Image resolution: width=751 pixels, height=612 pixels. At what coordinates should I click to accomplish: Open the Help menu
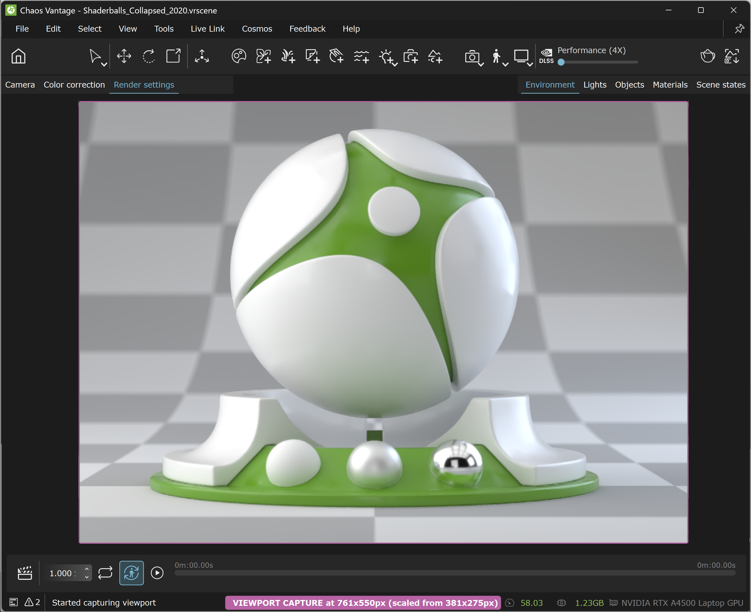click(351, 29)
